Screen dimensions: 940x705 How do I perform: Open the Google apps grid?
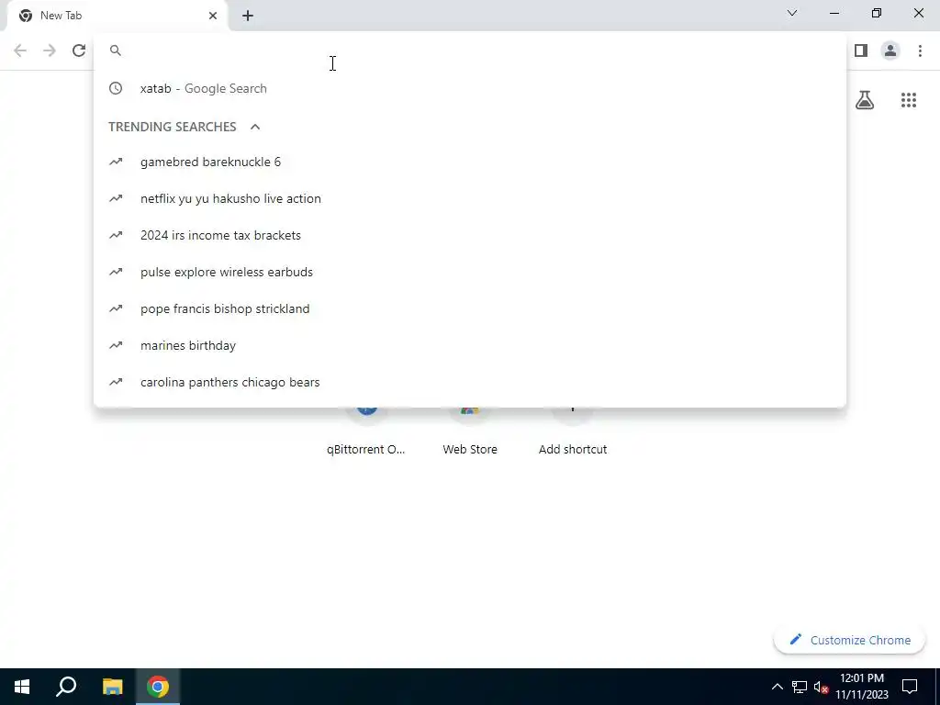pos(909,100)
